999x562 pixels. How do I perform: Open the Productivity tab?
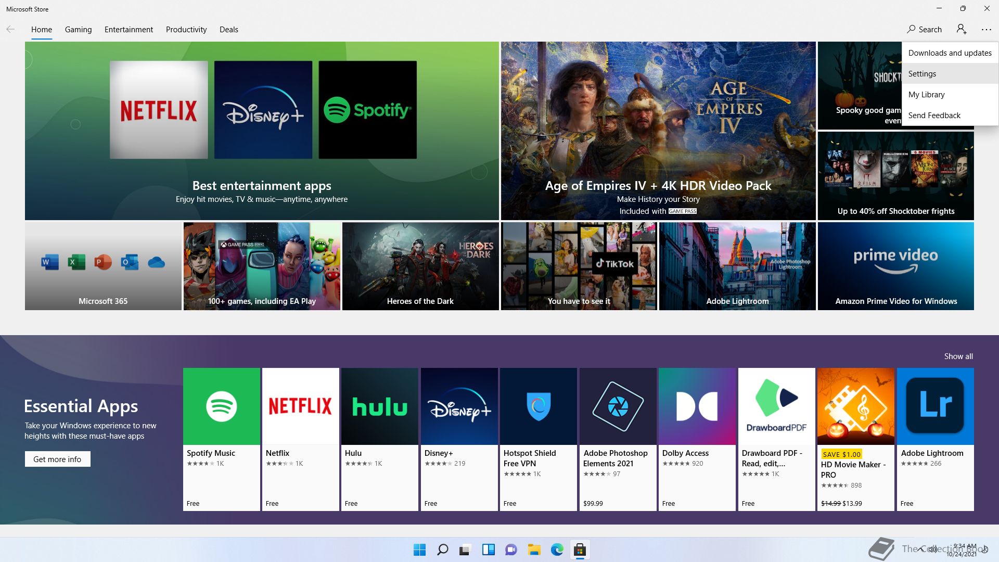coord(186,30)
